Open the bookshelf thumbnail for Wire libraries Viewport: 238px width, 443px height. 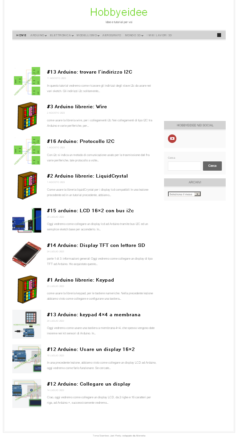27,116
